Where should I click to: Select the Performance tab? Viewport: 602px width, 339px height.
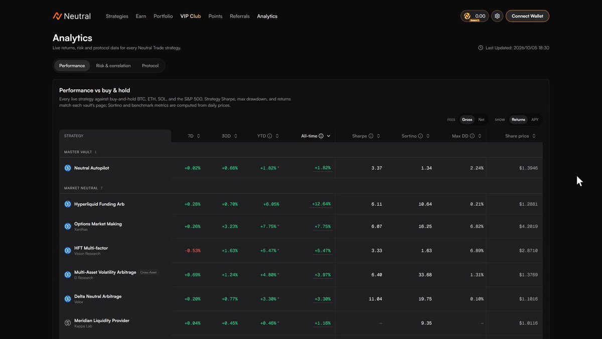click(72, 66)
